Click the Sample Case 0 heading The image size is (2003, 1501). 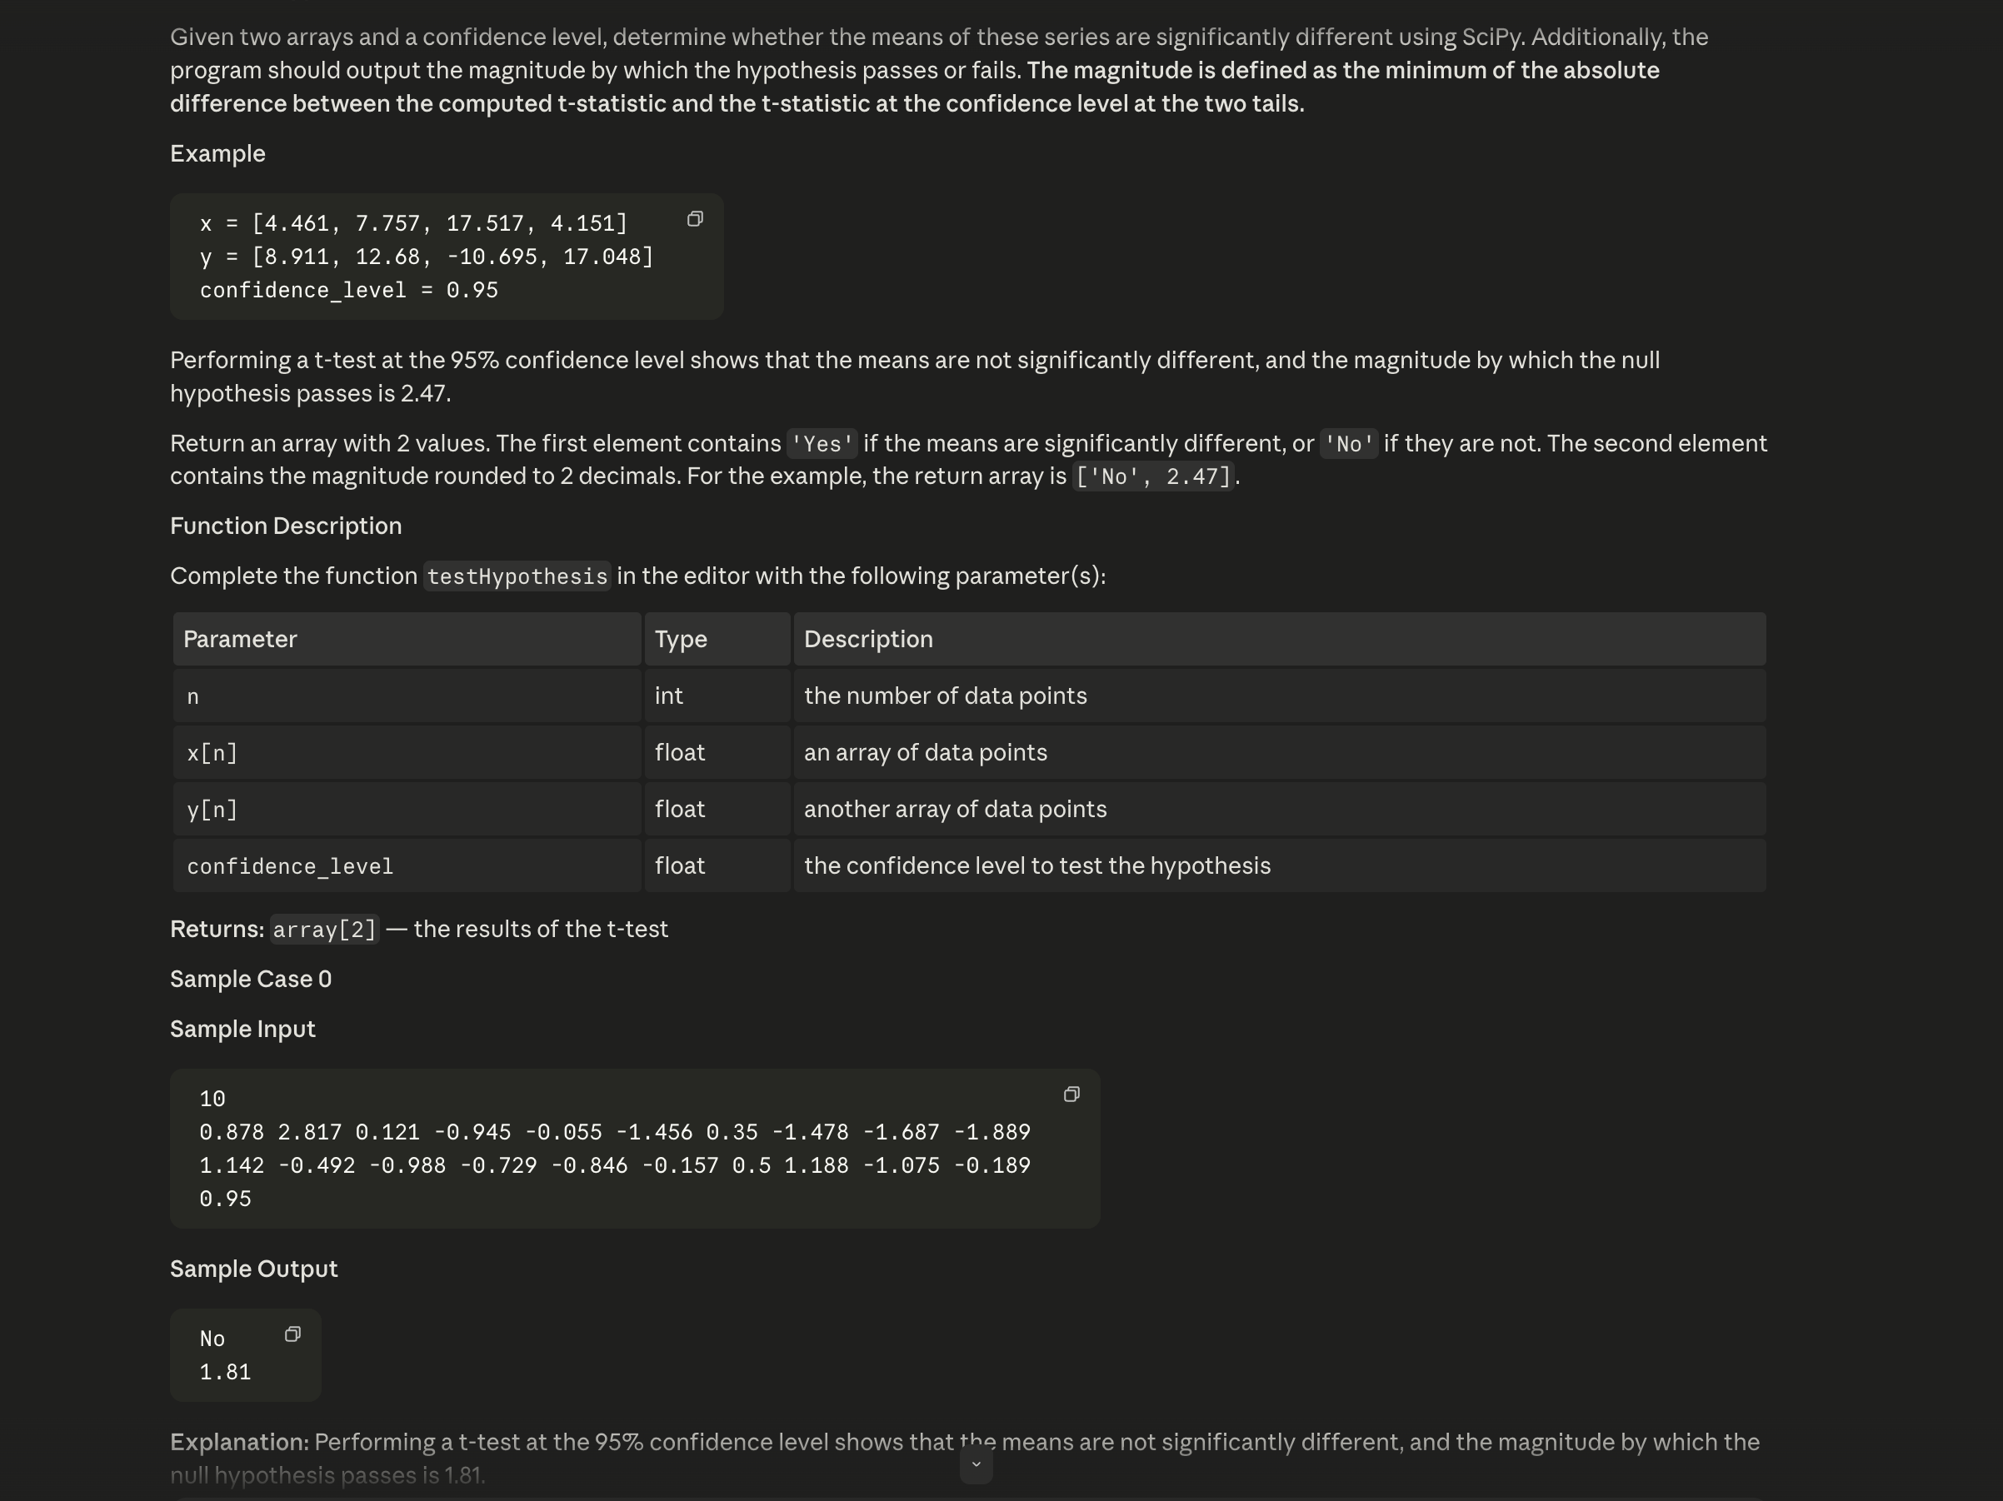251,979
